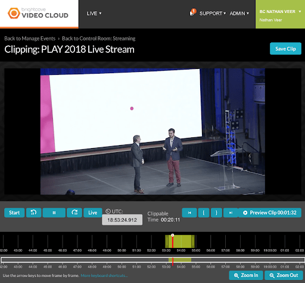Click the Start button
This screenshot has width=305, height=283.
point(14,213)
